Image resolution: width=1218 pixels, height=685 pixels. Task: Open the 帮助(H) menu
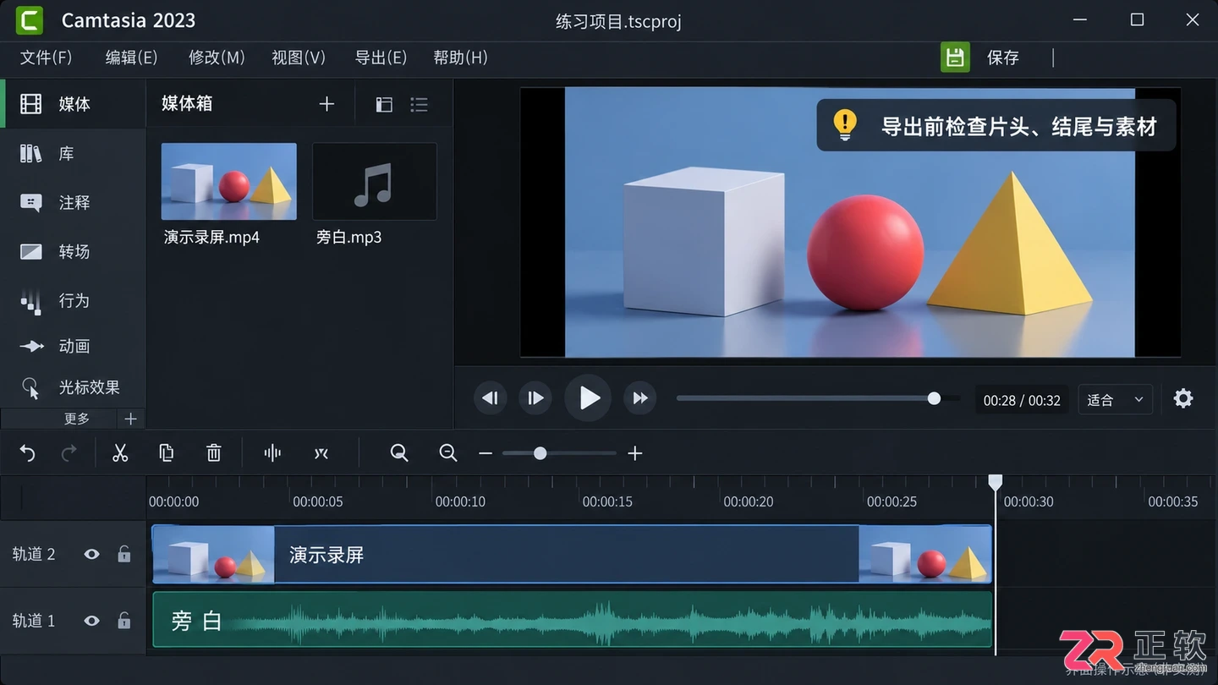click(460, 58)
